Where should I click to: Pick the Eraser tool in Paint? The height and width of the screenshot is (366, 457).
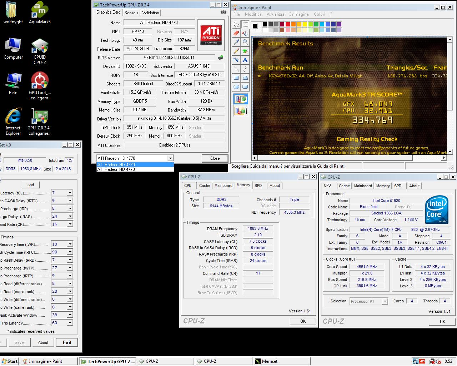(x=236, y=33)
